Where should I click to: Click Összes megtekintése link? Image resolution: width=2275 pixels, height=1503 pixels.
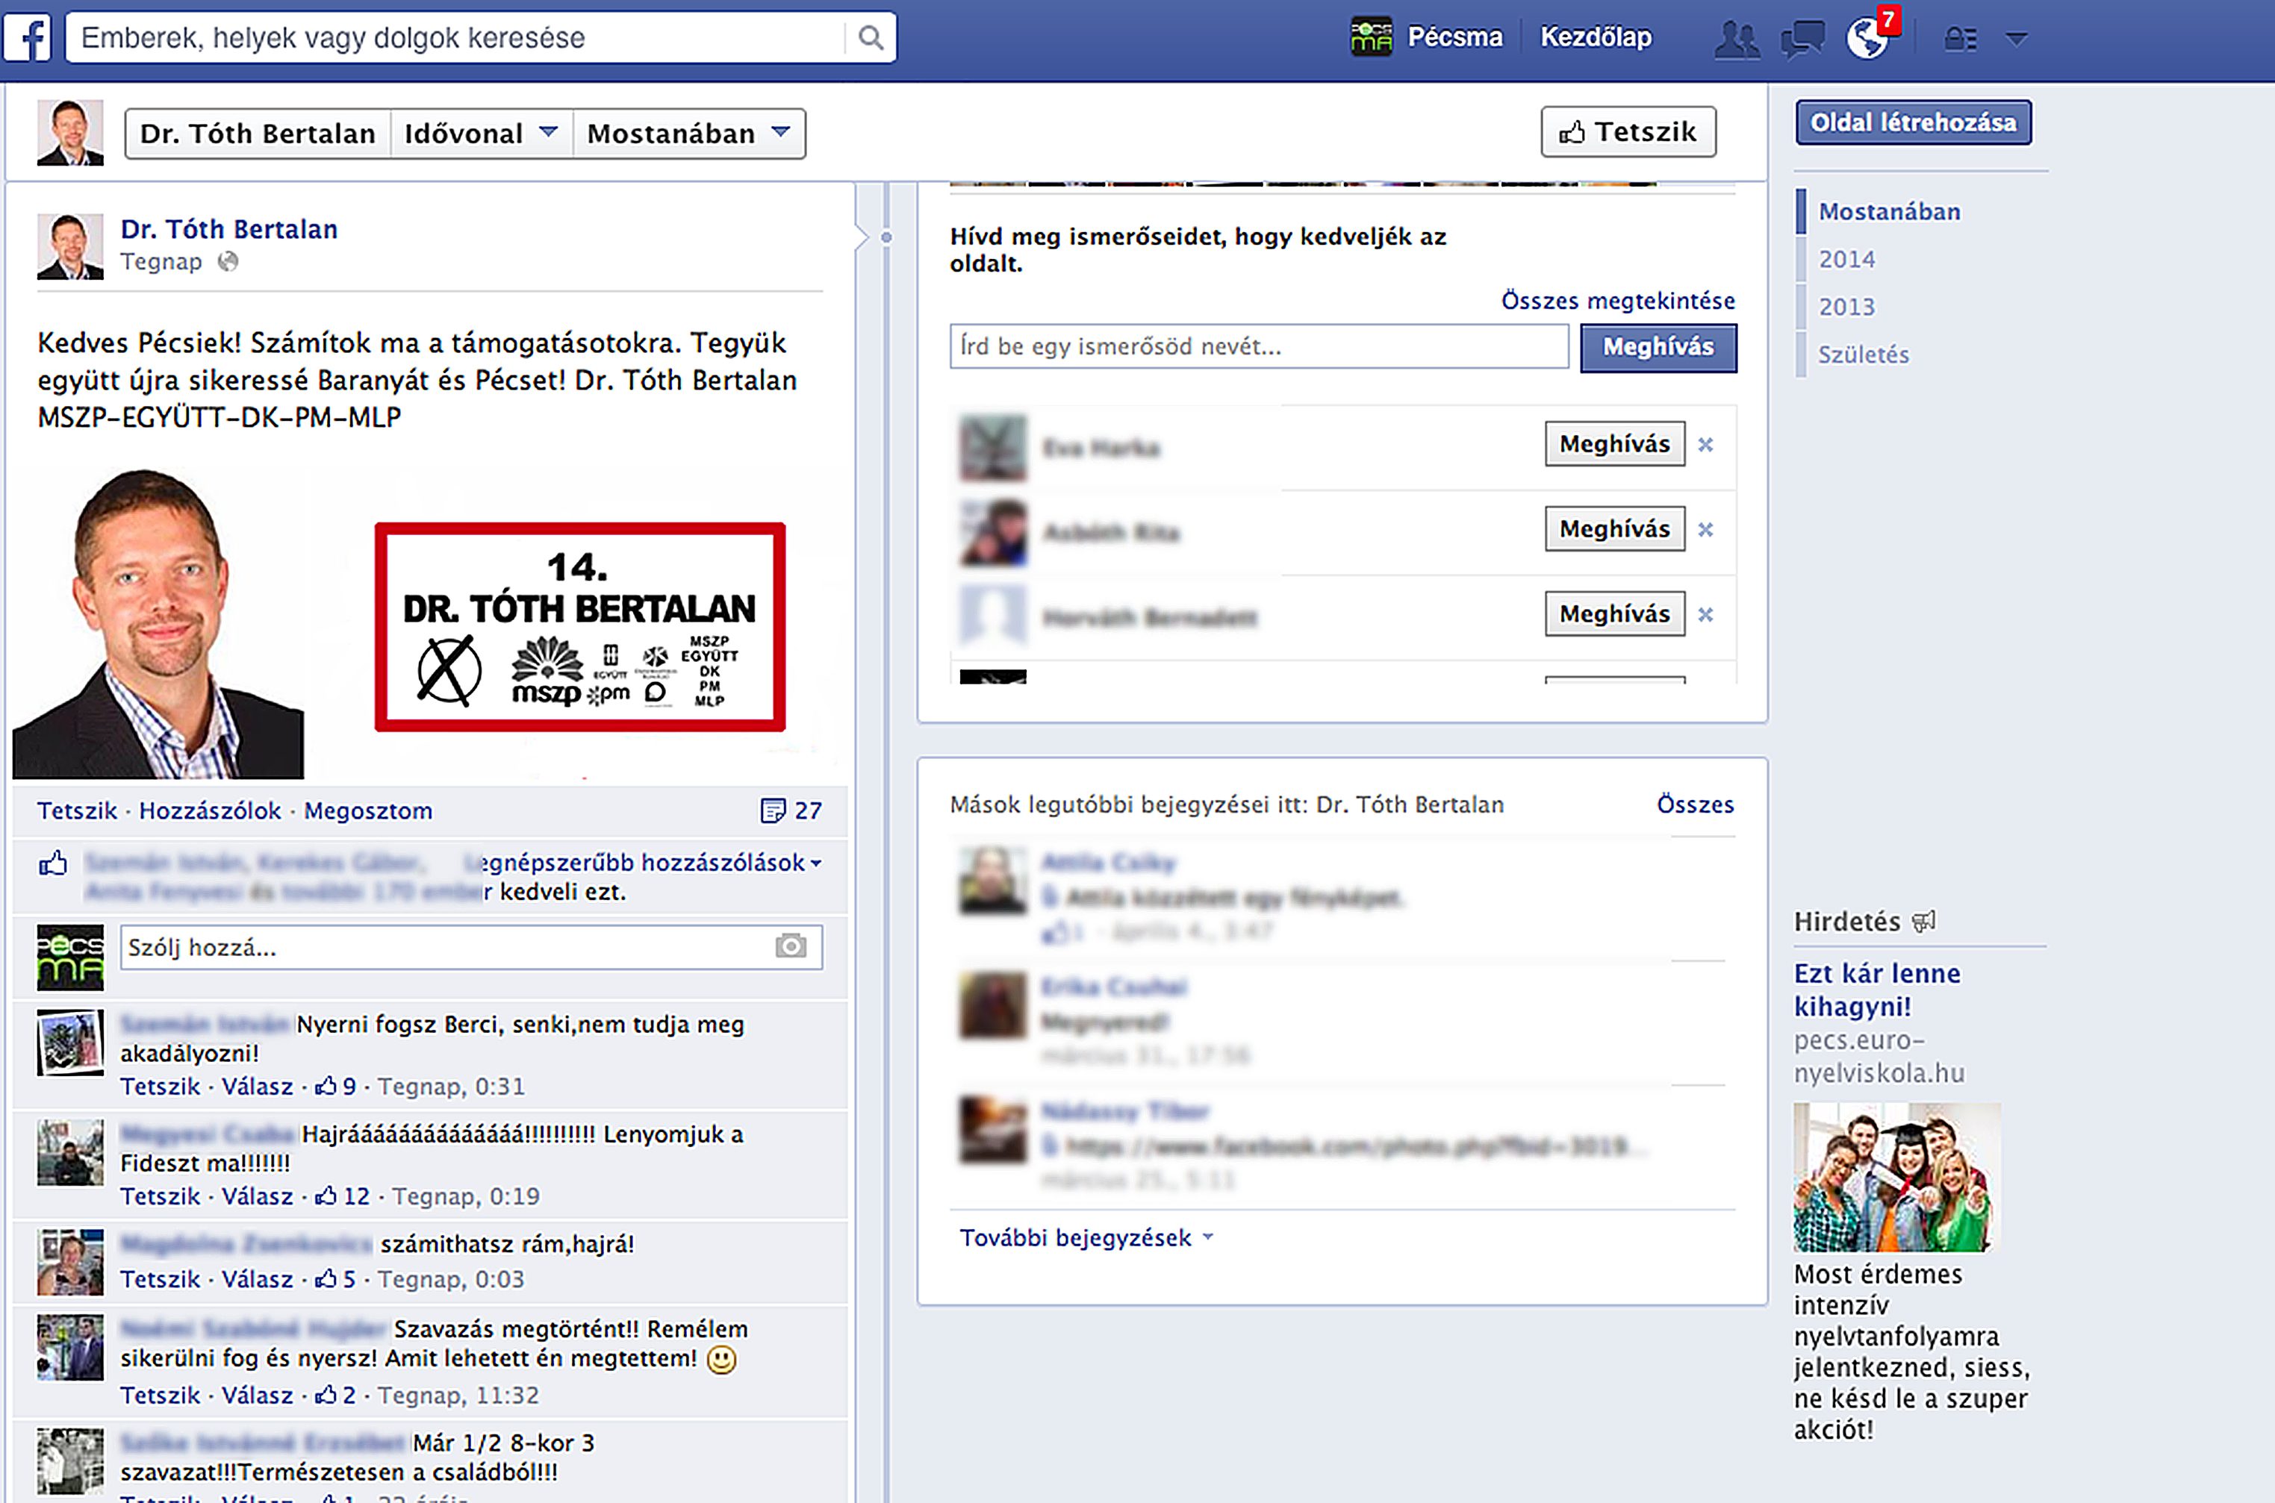click(x=1618, y=301)
